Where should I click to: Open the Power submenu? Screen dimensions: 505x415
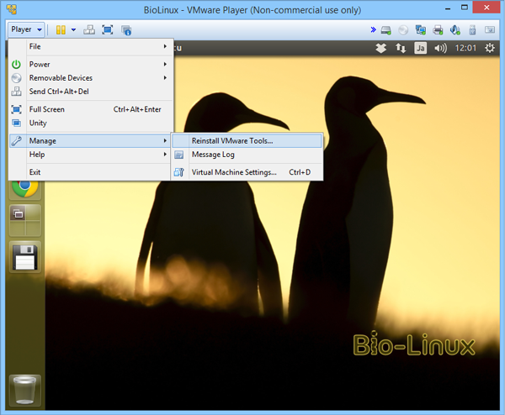click(90, 65)
